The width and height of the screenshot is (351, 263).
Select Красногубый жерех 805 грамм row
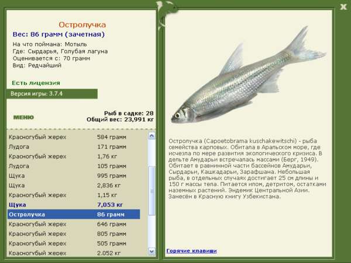point(74,234)
